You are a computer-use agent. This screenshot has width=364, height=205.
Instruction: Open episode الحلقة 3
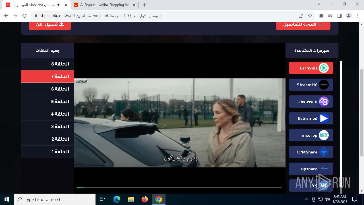point(47,127)
